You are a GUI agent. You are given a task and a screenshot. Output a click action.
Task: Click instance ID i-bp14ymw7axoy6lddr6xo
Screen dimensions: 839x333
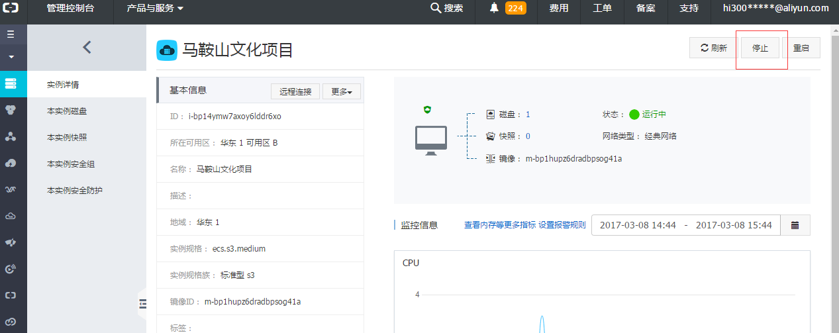point(234,116)
